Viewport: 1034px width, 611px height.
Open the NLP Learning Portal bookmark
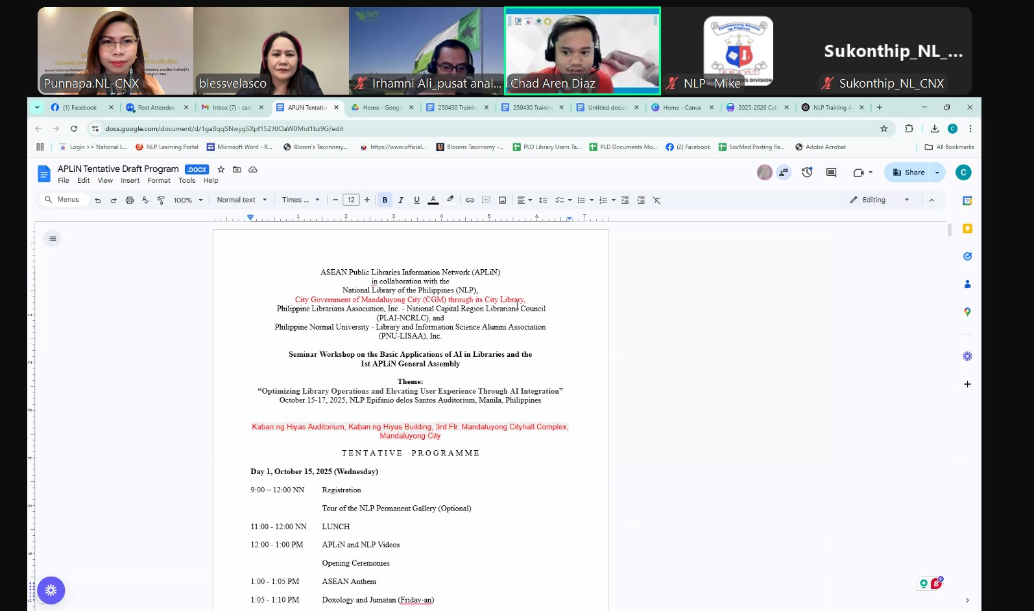click(x=167, y=147)
